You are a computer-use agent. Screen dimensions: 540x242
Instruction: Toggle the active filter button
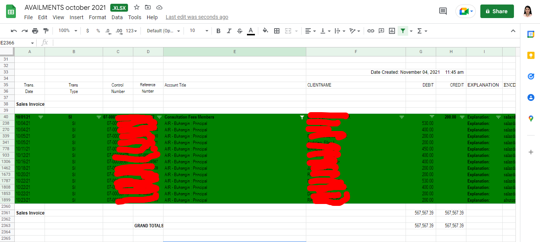[403, 31]
